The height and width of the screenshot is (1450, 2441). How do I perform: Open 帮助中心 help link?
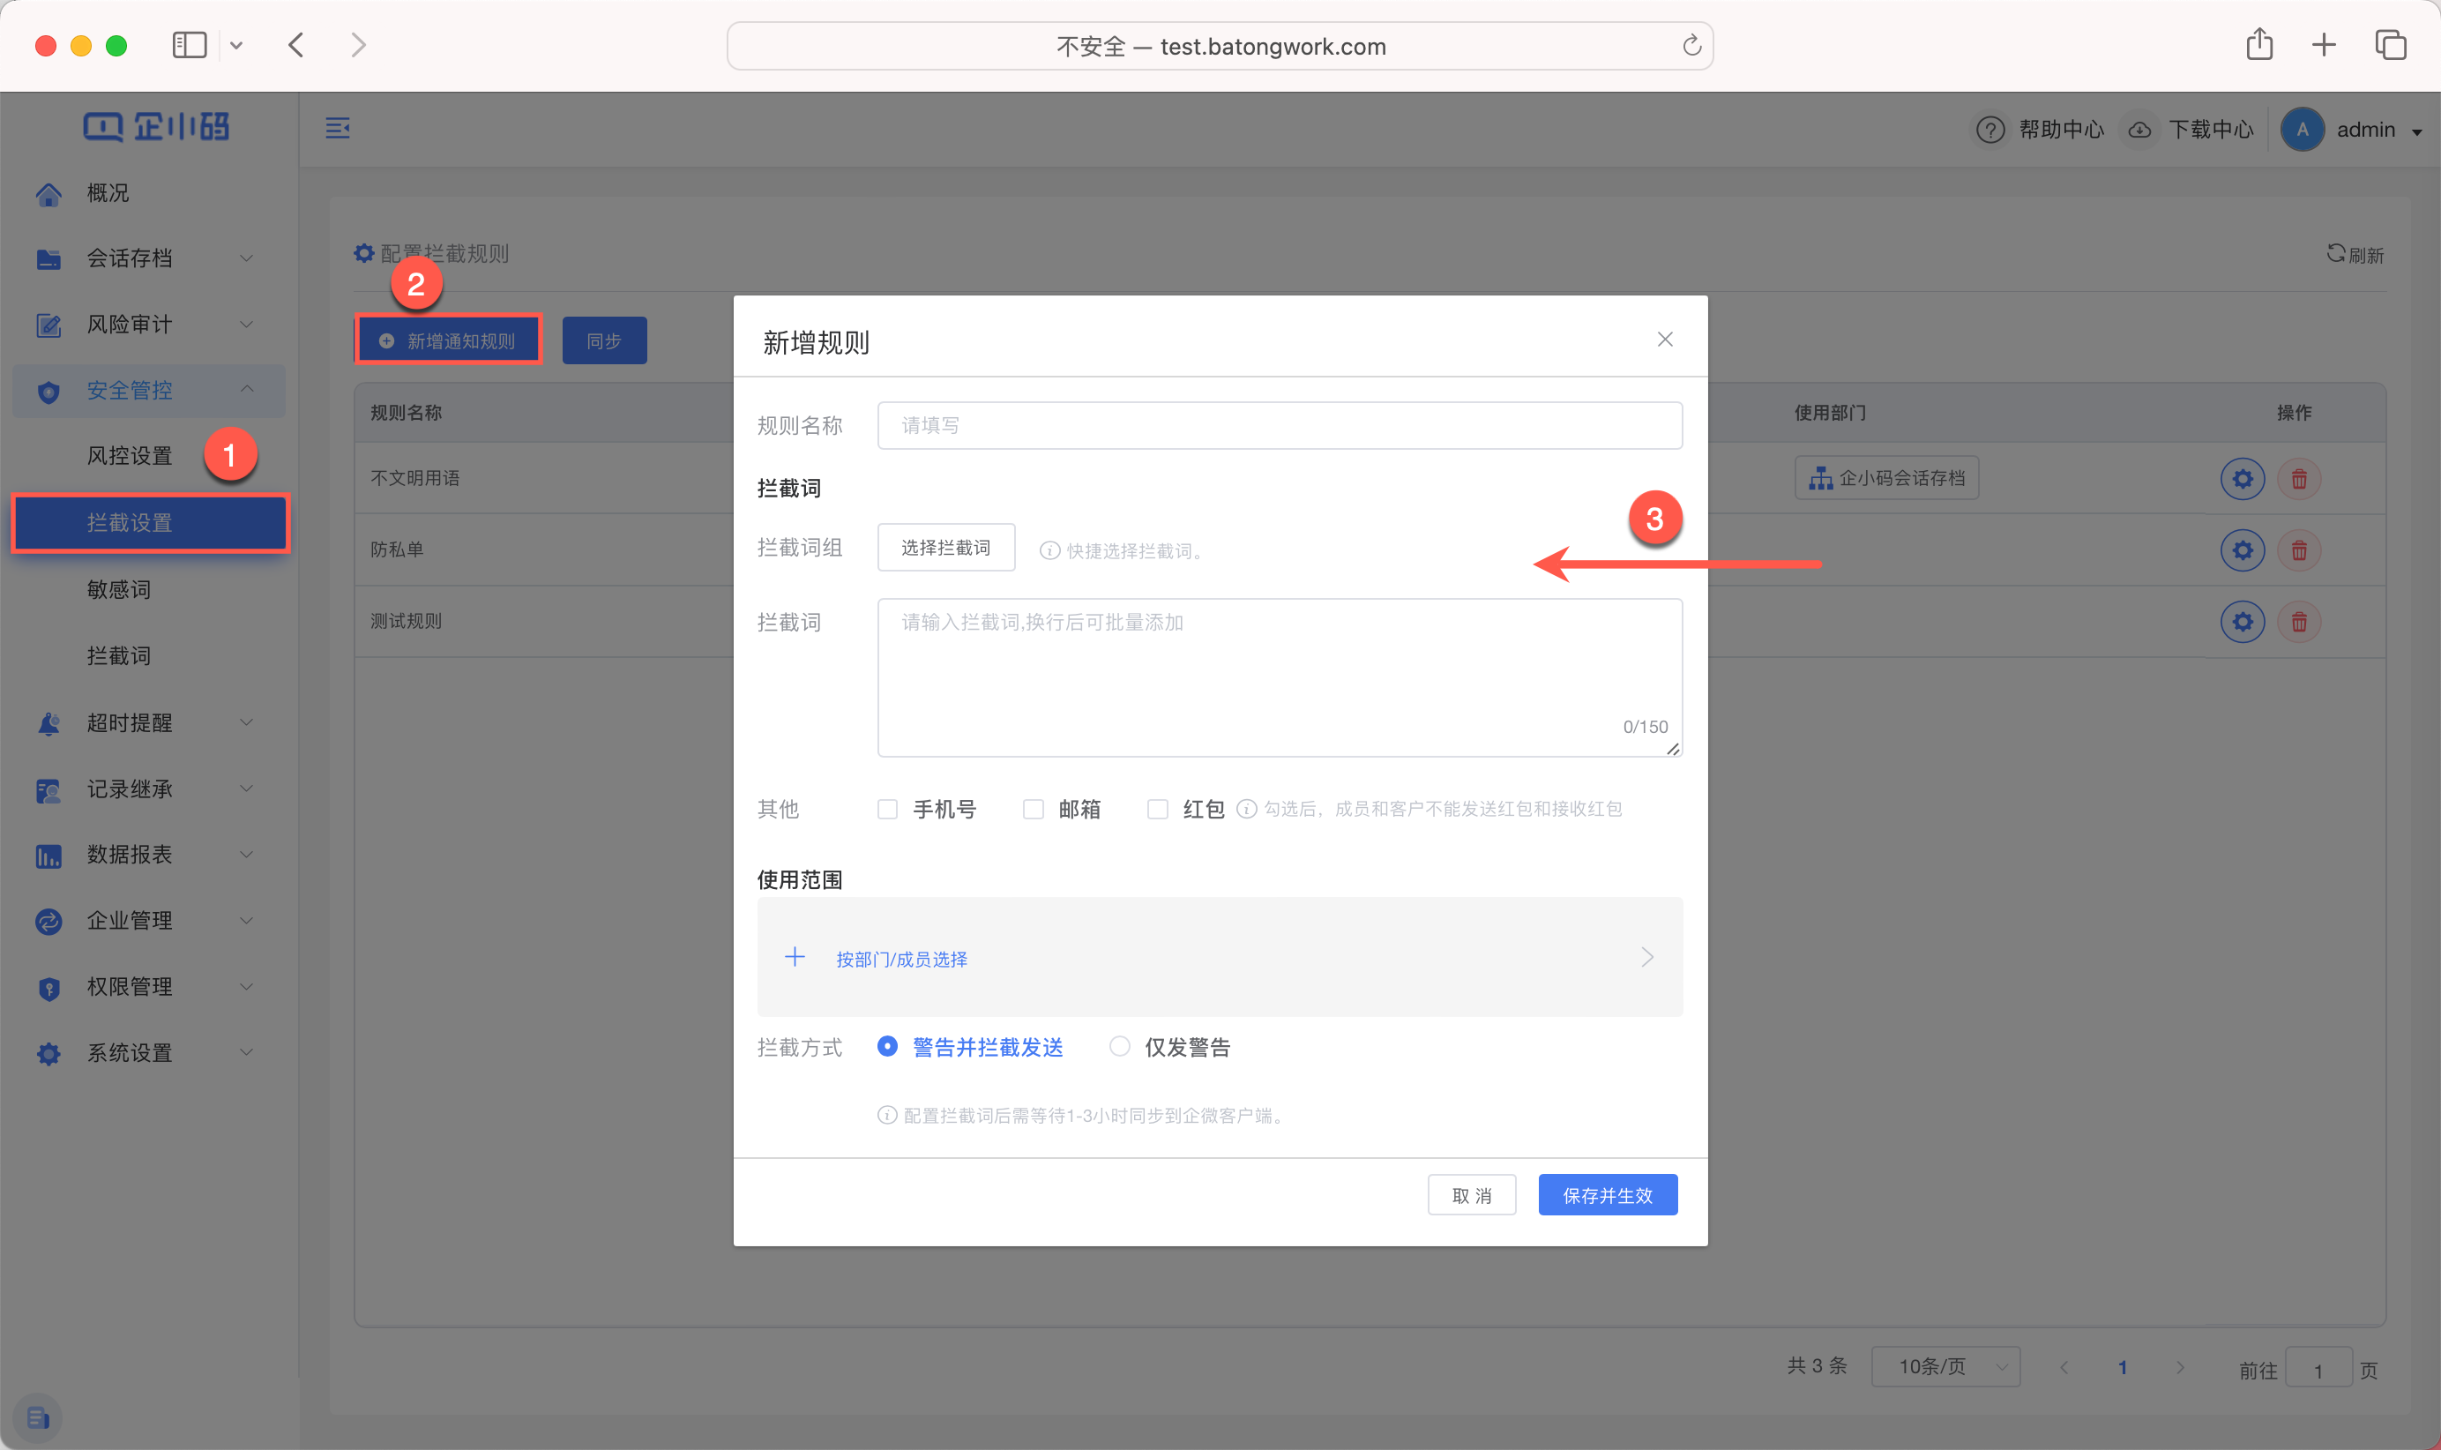tap(2040, 129)
